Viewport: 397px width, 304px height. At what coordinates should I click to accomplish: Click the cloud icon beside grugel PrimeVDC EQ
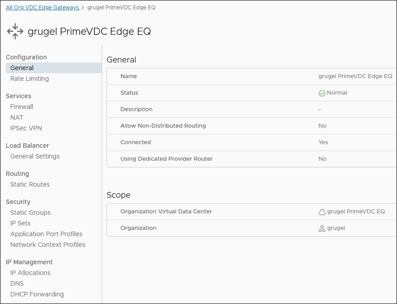coord(322,212)
